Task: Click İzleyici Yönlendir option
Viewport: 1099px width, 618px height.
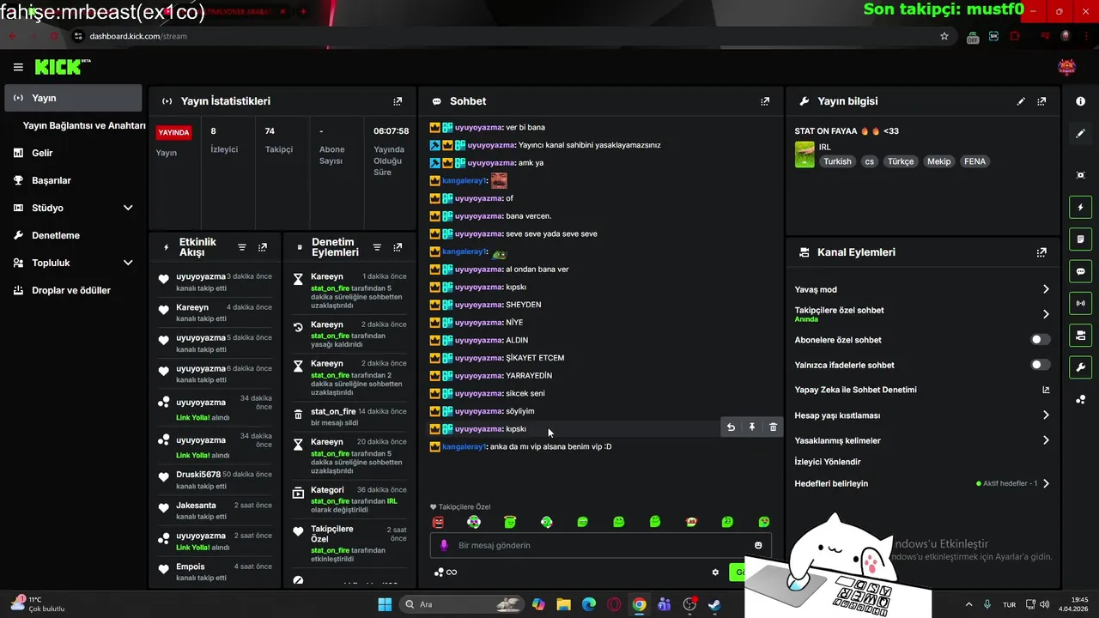Action: click(828, 462)
